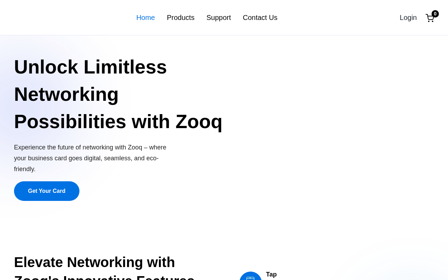Select the Tap feature heading
Image resolution: width=448 pixels, height=280 pixels.
[271, 274]
